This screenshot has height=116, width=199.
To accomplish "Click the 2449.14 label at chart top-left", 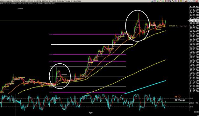I will coord(20,9).
